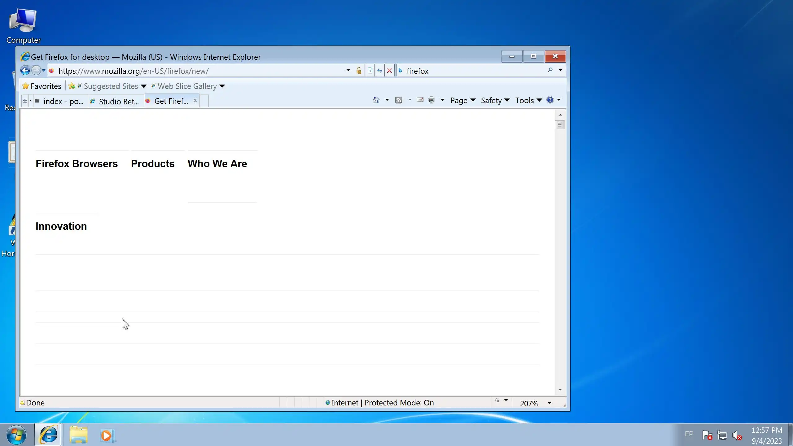Image resolution: width=793 pixels, height=446 pixels.
Task: Open the Favorites button
Action: tap(42, 86)
